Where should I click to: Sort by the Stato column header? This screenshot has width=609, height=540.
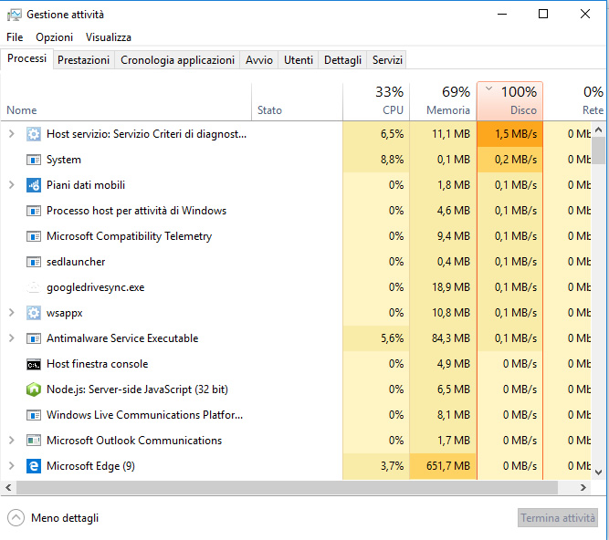[x=297, y=101]
